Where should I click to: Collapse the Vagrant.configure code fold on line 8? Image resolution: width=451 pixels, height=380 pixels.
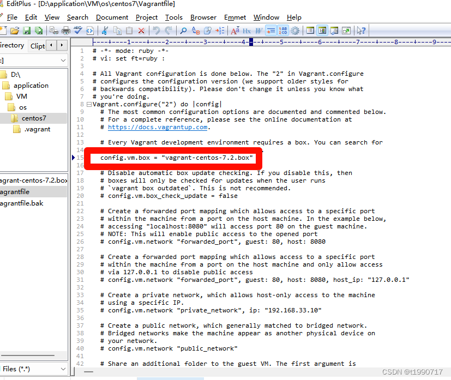tap(89, 104)
